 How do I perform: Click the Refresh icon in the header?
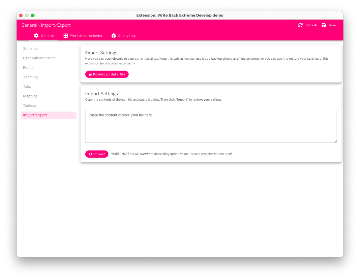pyautogui.click(x=300, y=25)
